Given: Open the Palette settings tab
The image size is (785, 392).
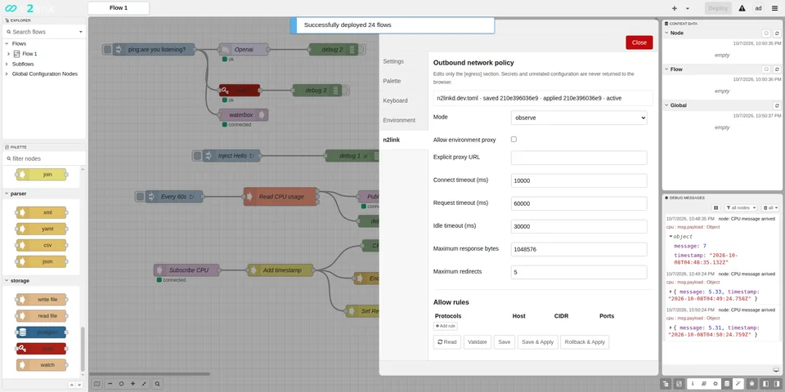Looking at the screenshot, I should (x=403, y=81).
